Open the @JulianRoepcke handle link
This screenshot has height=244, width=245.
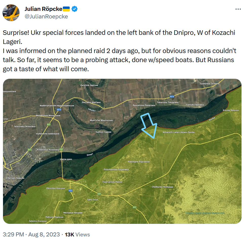pos(46,16)
